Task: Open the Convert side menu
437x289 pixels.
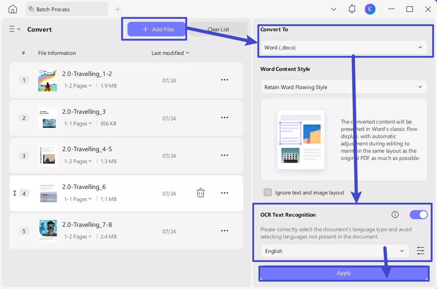Action: coord(15,29)
